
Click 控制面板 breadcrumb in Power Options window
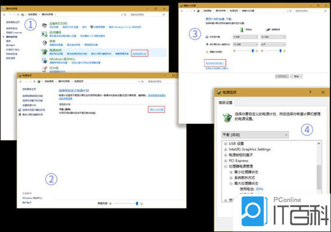point(49,81)
